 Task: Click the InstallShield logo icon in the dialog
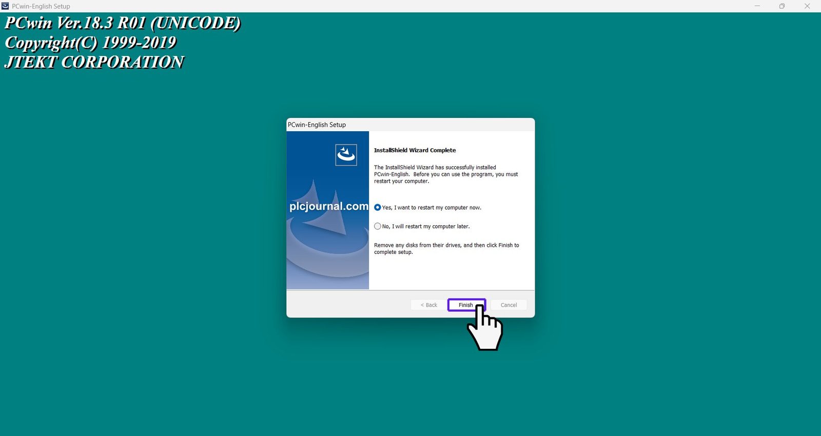346,154
